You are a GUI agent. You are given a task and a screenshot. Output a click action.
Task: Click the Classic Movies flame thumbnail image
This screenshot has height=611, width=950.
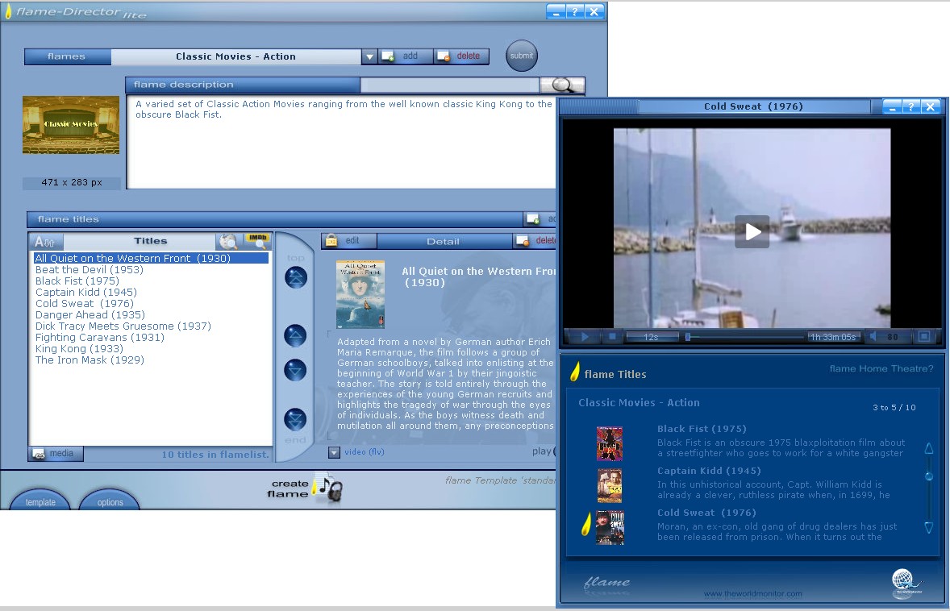71,125
